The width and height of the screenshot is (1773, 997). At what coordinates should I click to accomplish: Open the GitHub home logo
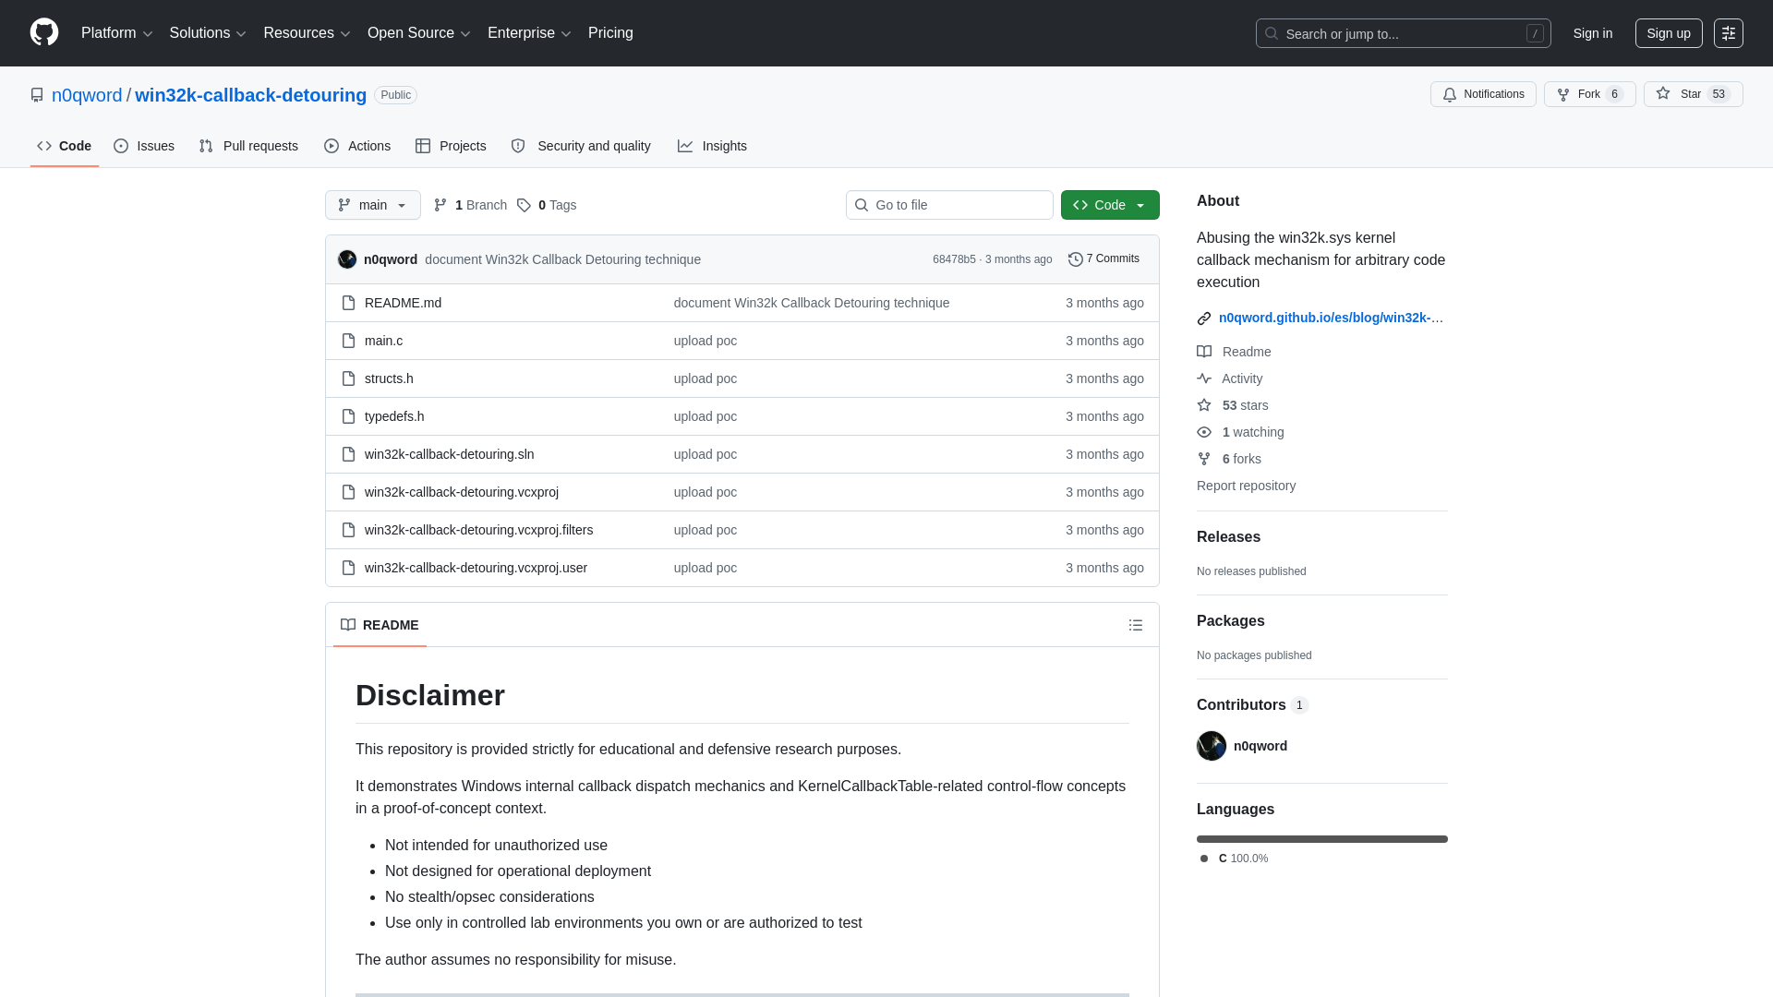pos(44,32)
